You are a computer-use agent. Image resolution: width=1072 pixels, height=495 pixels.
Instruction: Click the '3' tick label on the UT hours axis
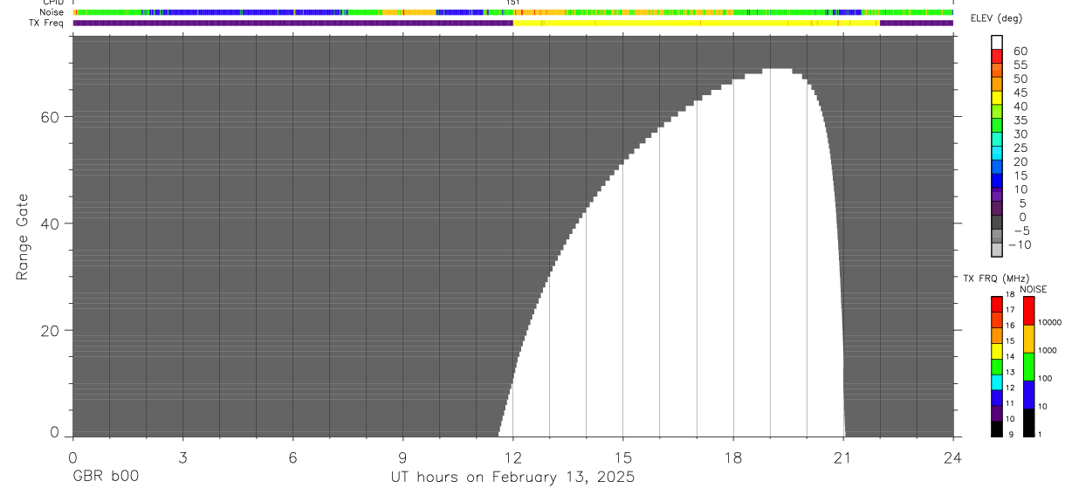click(182, 457)
